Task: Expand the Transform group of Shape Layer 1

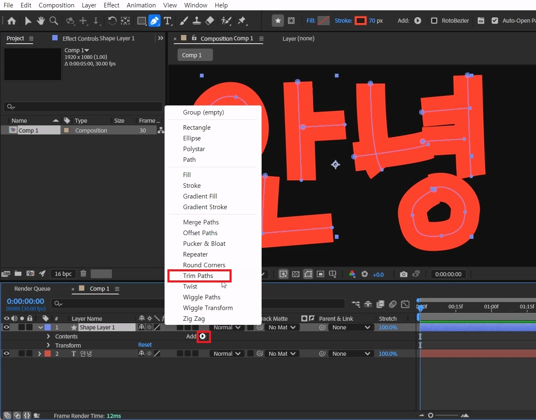Action: 49,345
